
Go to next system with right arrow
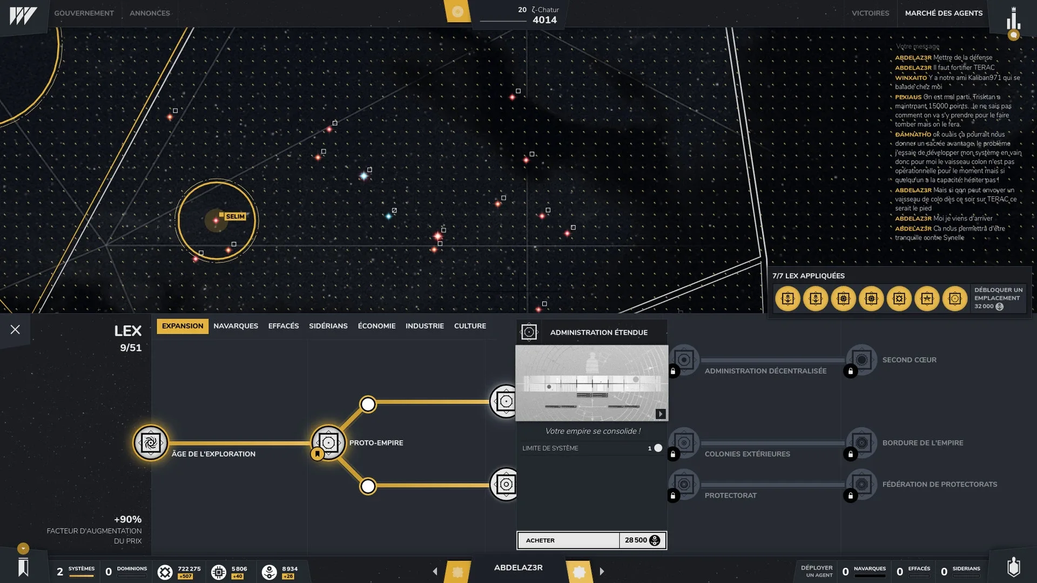click(x=602, y=571)
